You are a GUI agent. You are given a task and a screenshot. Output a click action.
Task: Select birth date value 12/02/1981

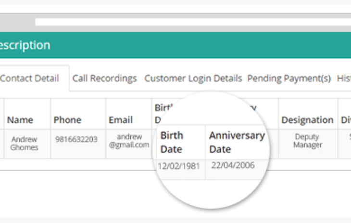point(179,166)
